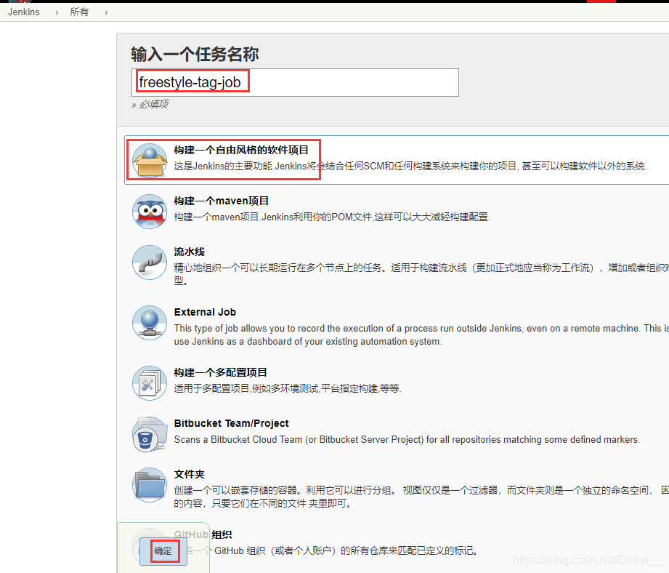Image resolution: width=669 pixels, height=573 pixels.
Task: Expand the arrow after 所有 breadcrumb
Action: (106, 12)
